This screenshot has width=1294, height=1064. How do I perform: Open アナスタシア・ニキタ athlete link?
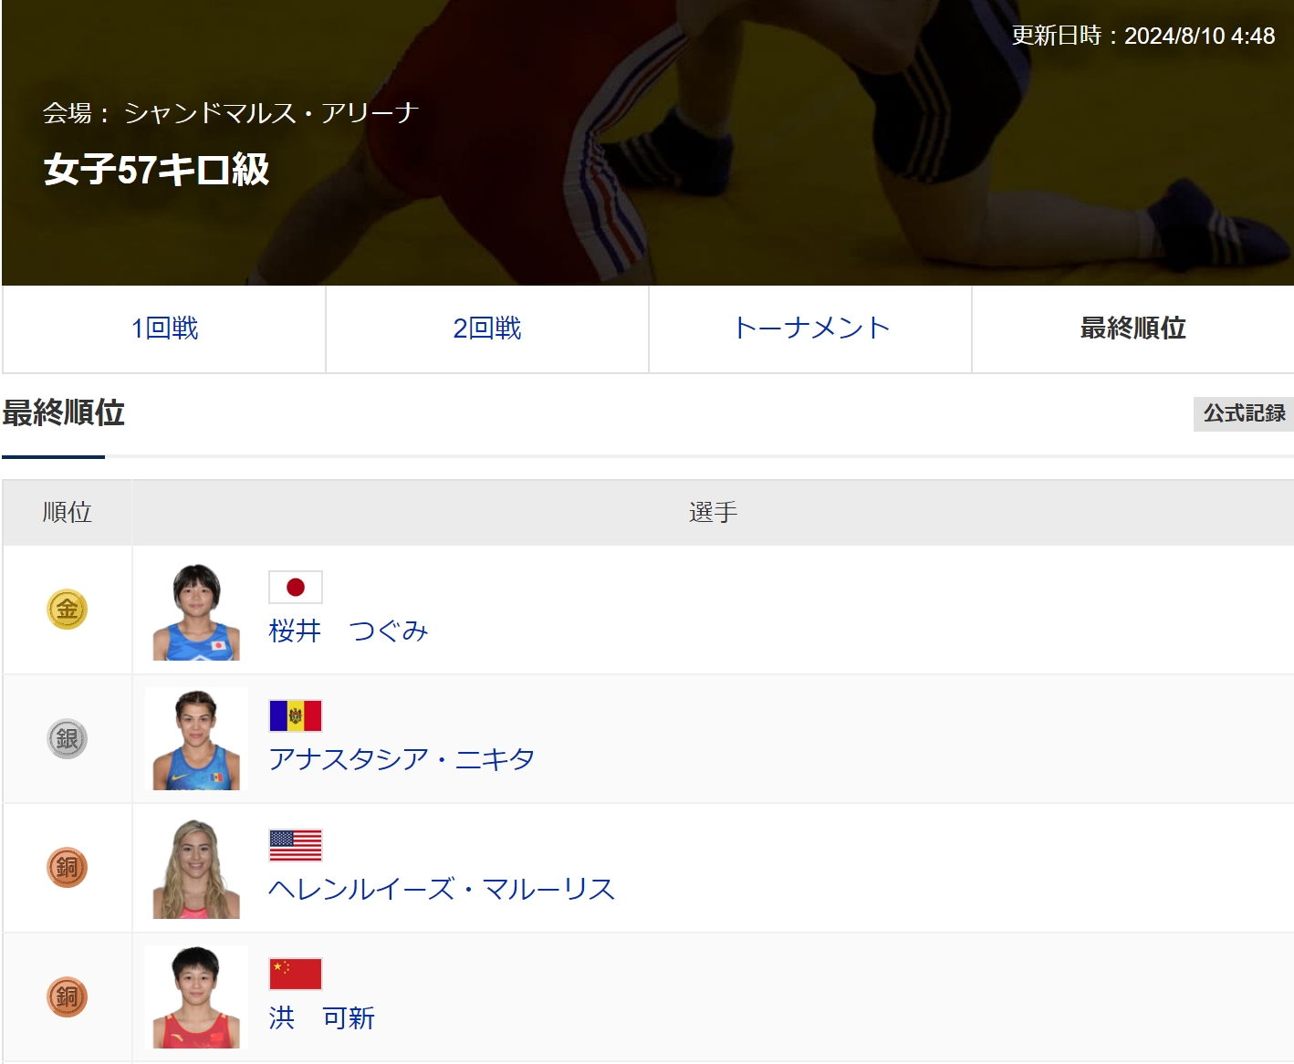402,759
